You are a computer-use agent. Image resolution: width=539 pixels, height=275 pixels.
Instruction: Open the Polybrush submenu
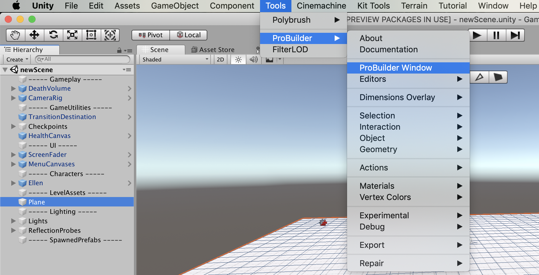pos(304,20)
